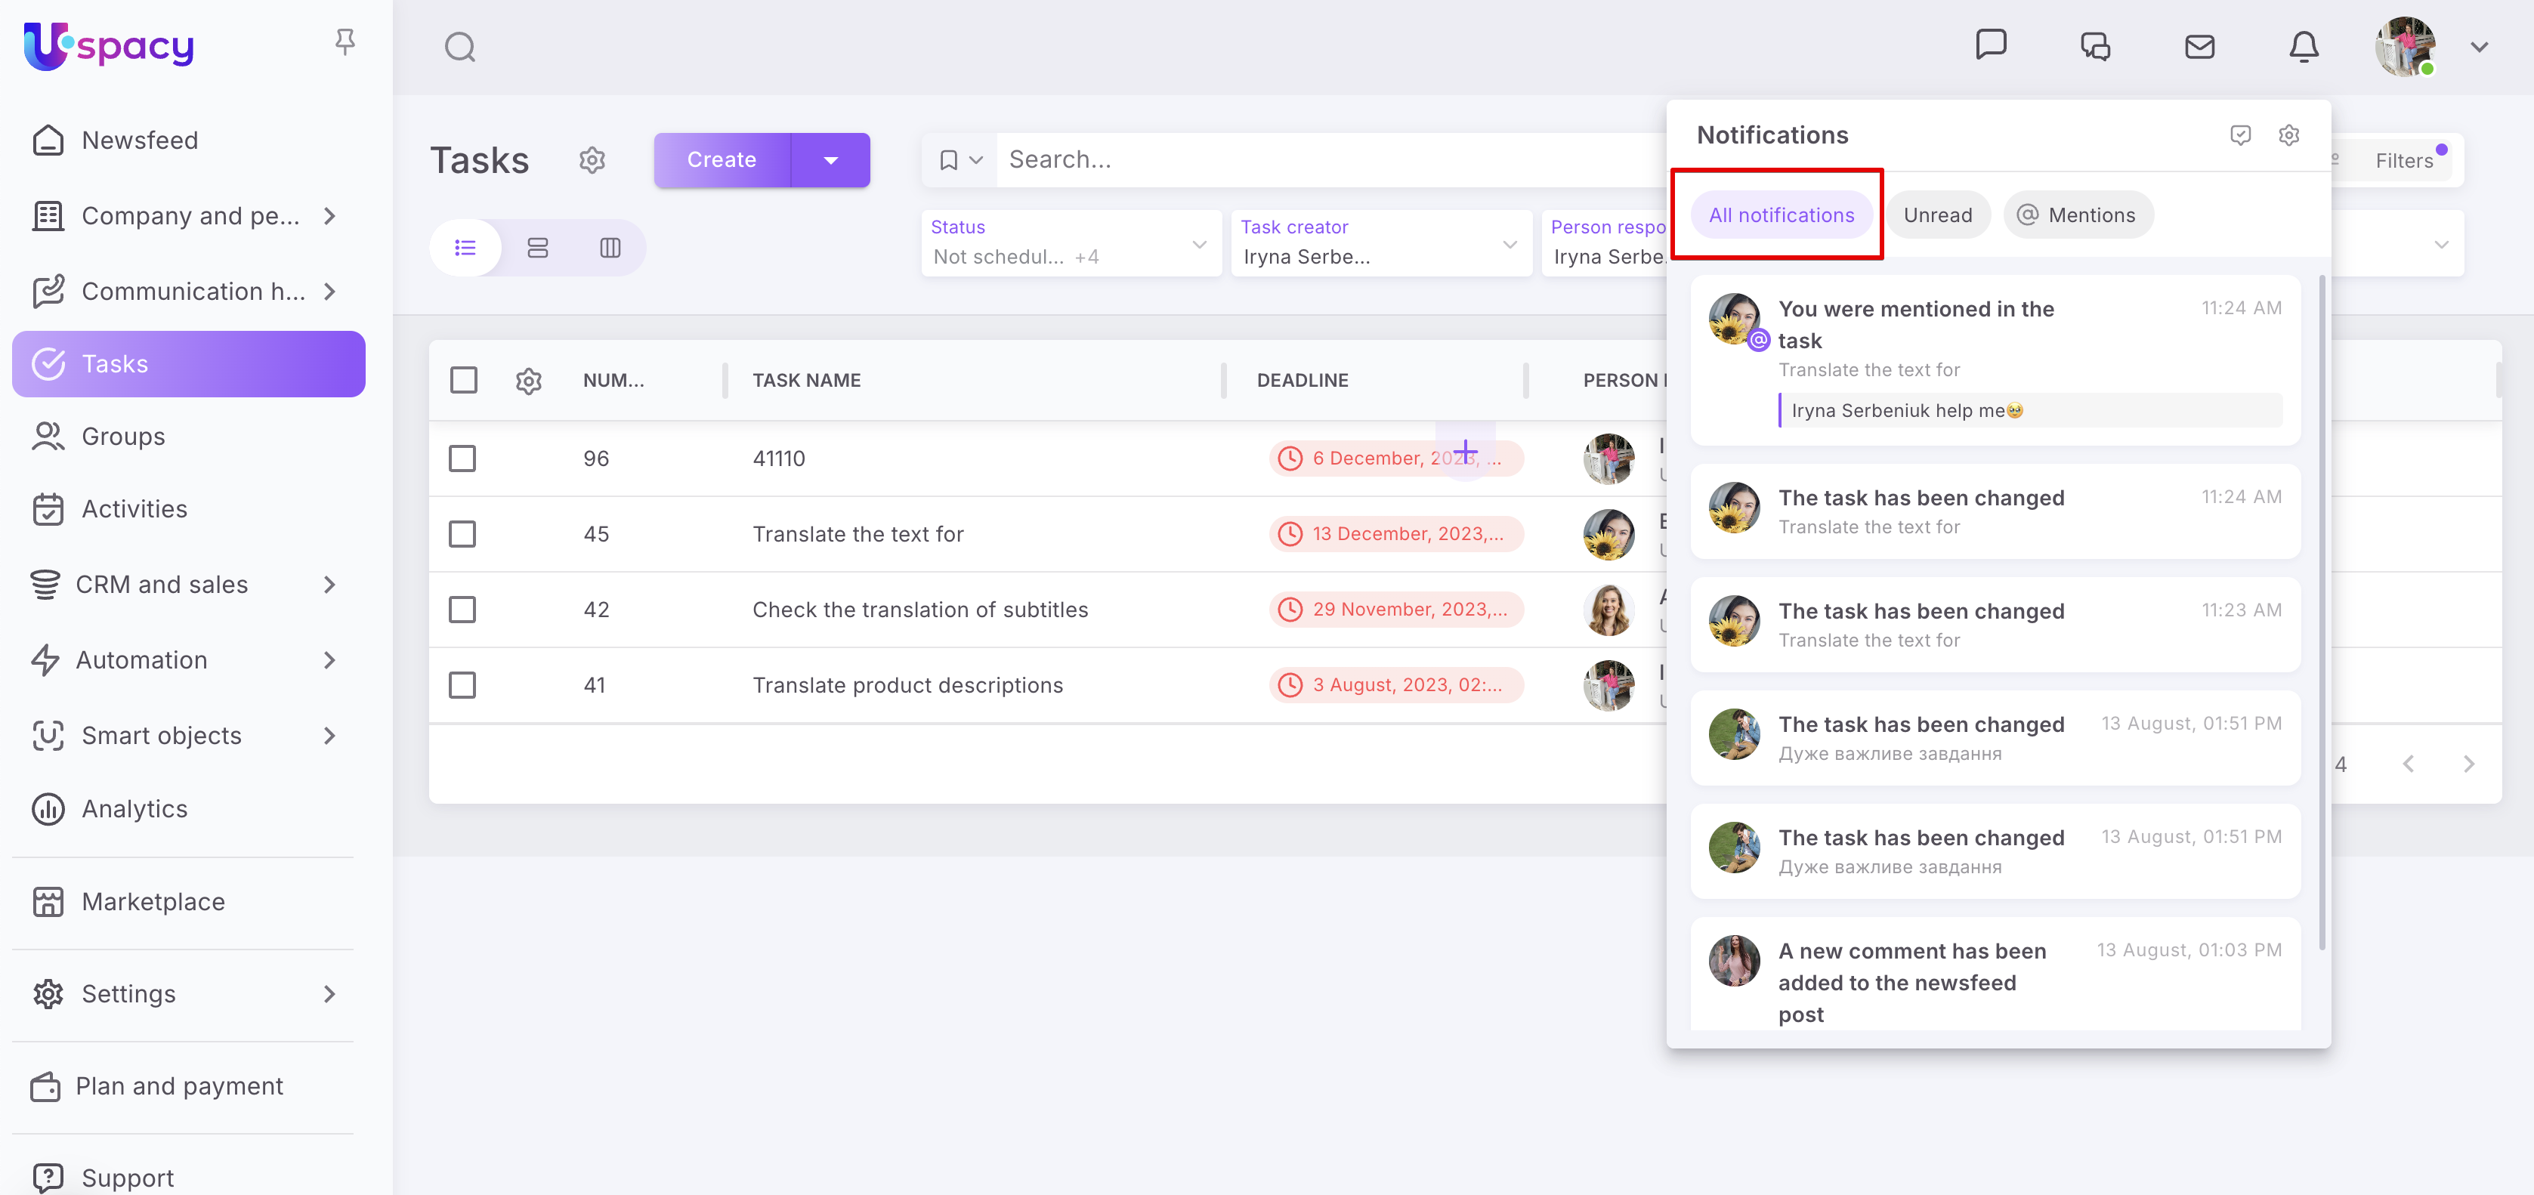The width and height of the screenshot is (2534, 1195).
Task: Switch to the Unread tab
Action: coord(1937,215)
